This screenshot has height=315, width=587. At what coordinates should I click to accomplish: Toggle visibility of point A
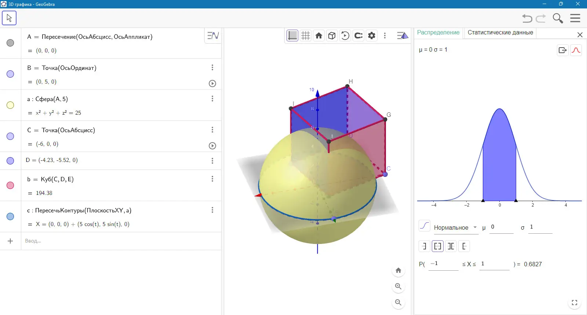(x=10, y=43)
